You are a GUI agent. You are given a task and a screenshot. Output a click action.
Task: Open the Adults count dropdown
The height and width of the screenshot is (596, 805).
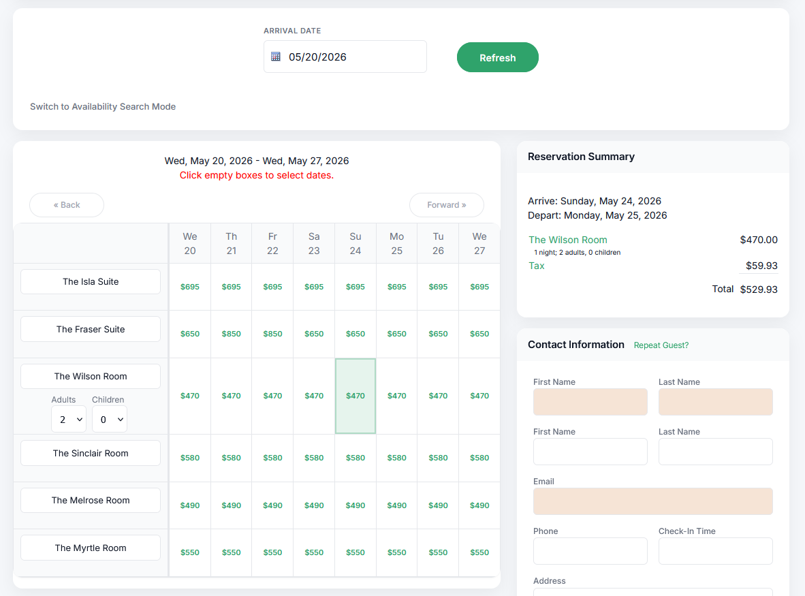pyautogui.click(x=69, y=420)
